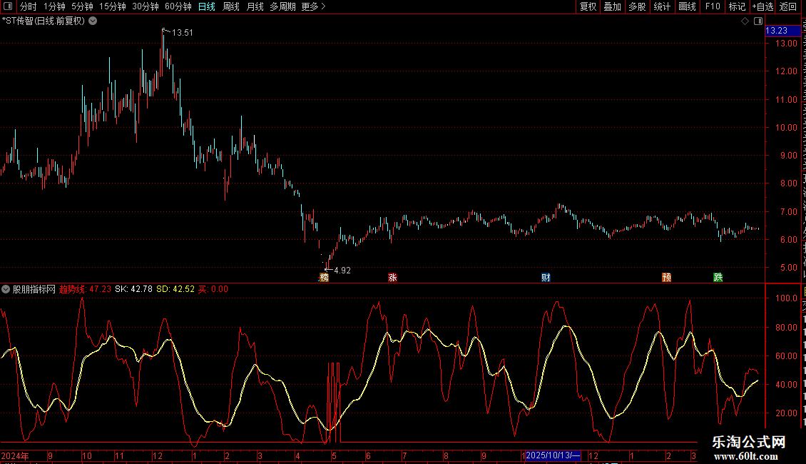
Task: Click the 复权 adjustment button
Action: click(x=588, y=6)
